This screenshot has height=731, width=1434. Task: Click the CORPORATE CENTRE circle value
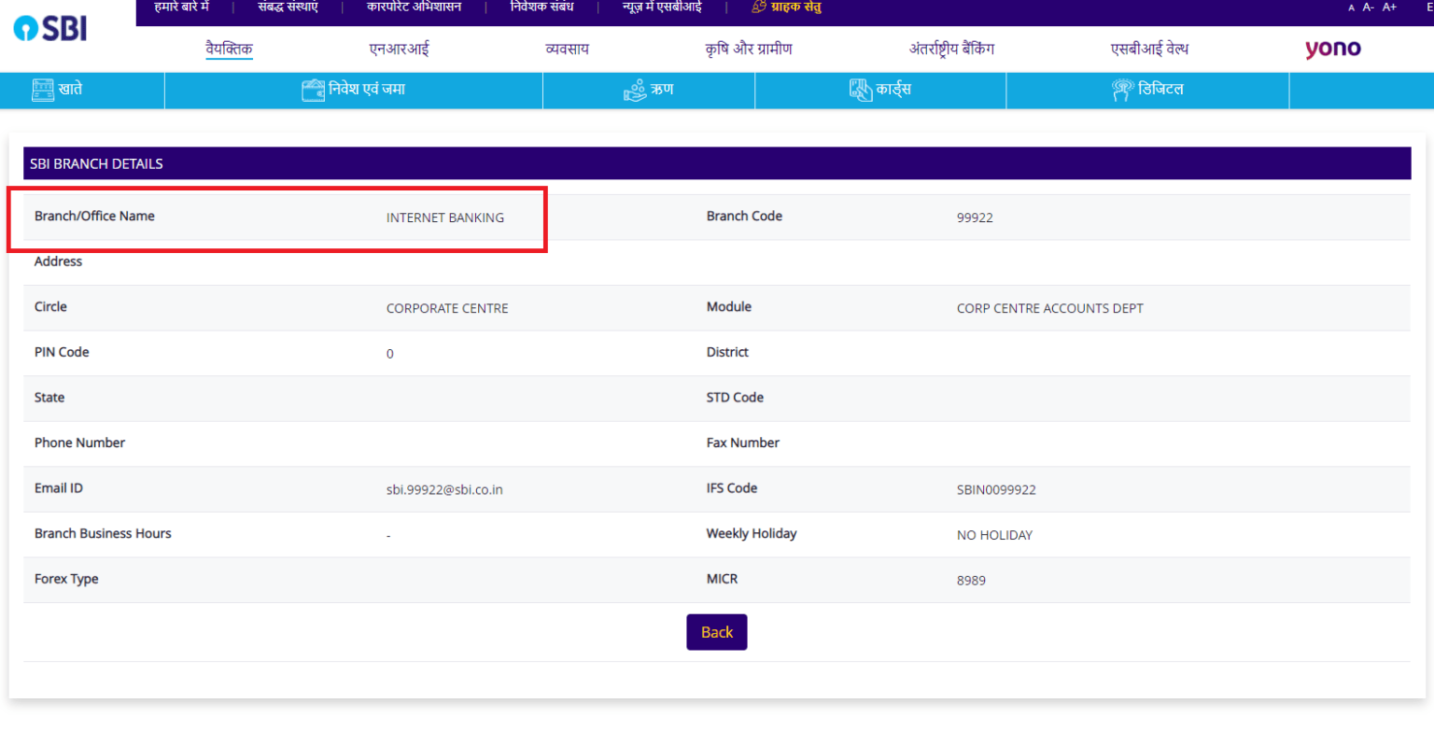click(x=447, y=308)
